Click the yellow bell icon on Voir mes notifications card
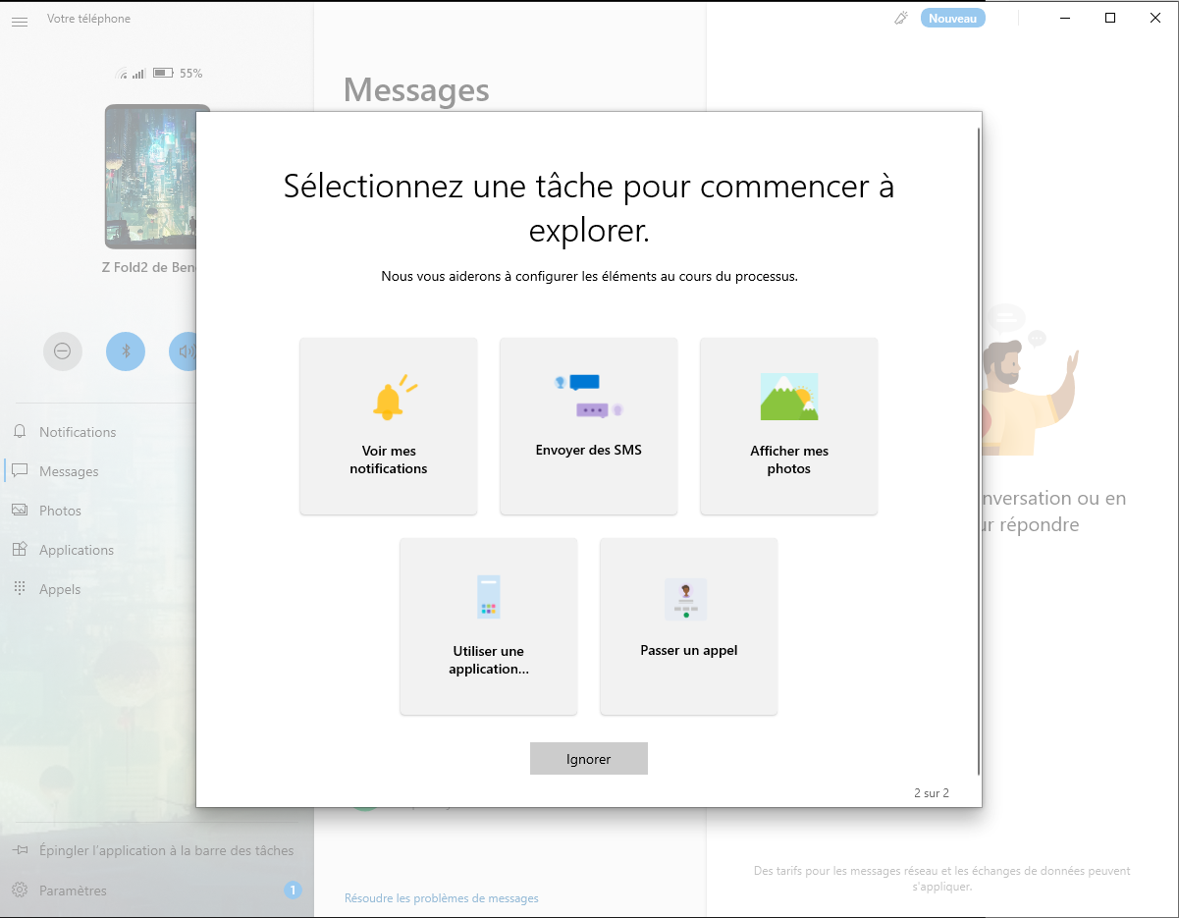This screenshot has height=918, width=1179. click(388, 395)
